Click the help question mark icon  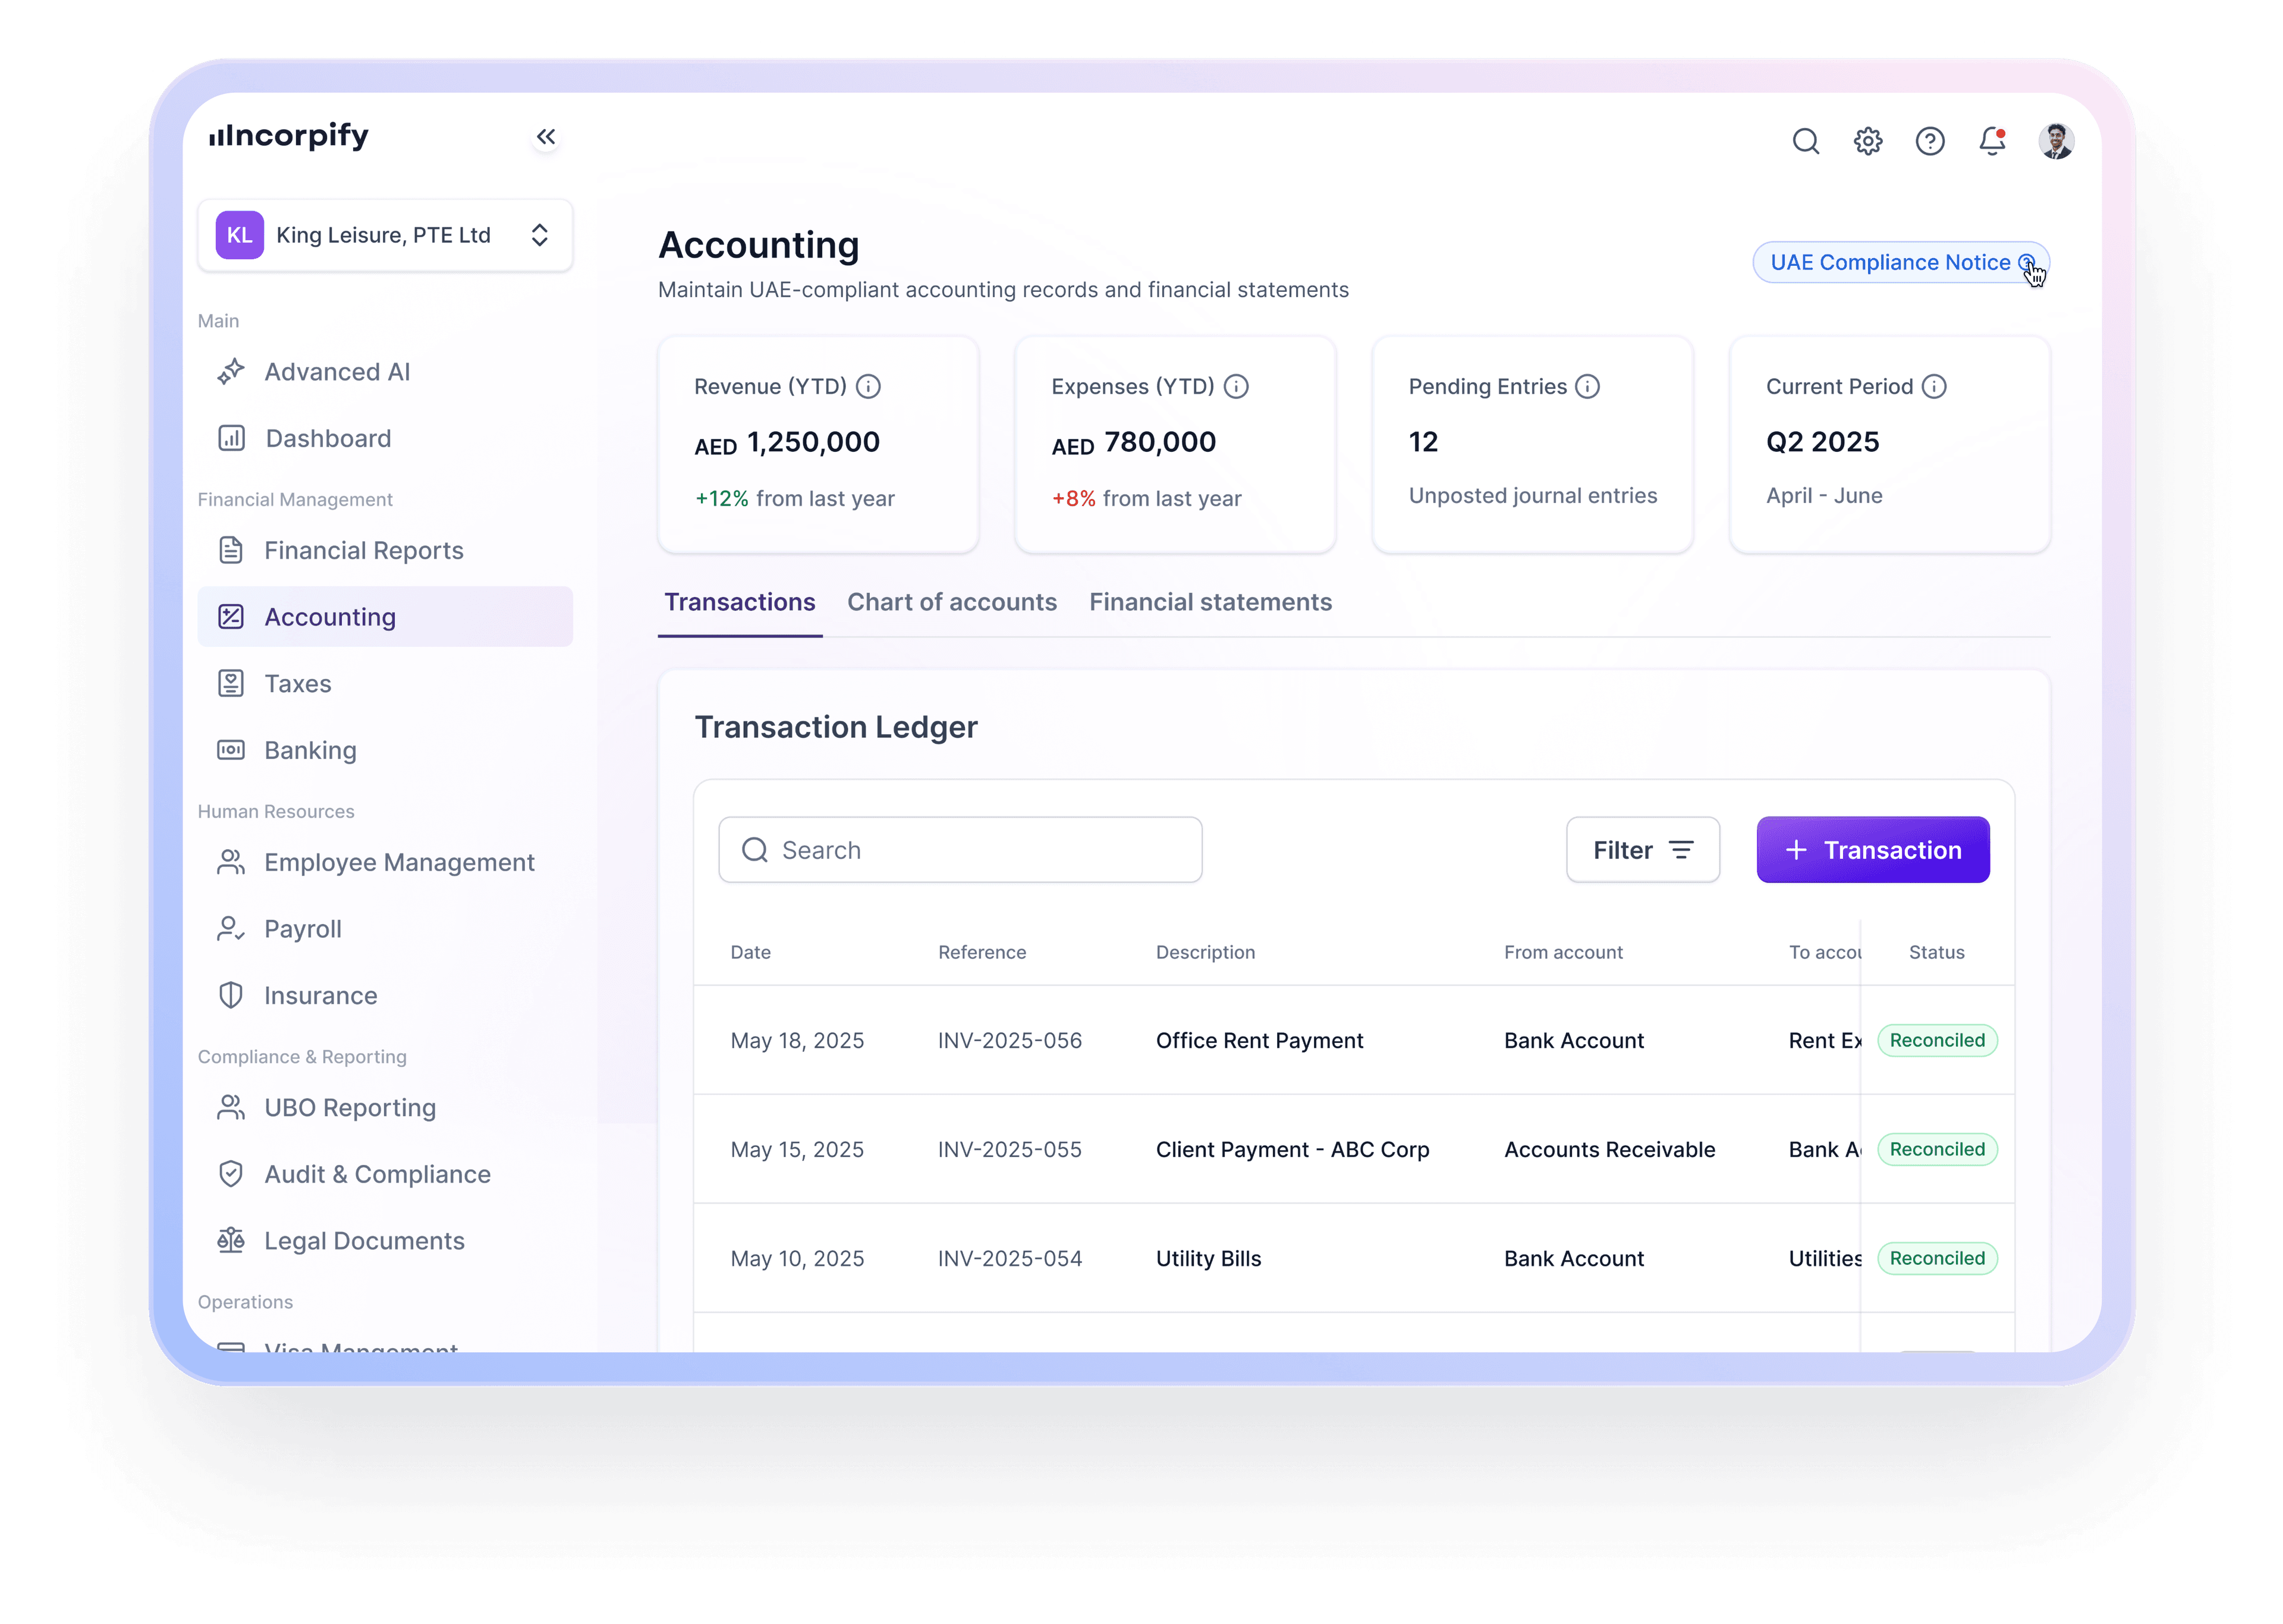click(x=1929, y=141)
